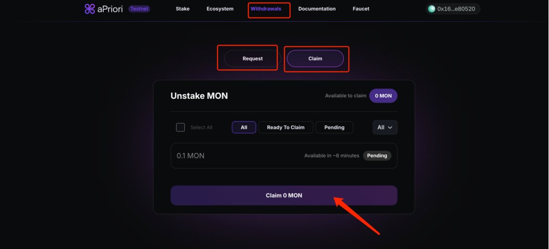Visit the Faucet page
Viewport: 549px width, 249px height.
click(x=361, y=9)
